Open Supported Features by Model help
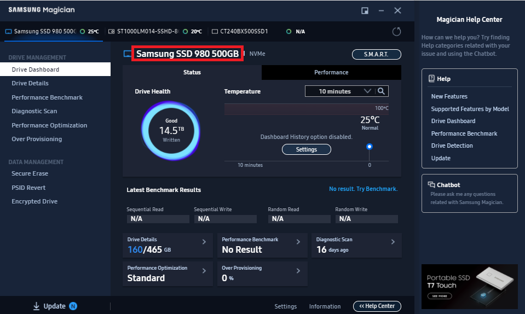 click(x=470, y=109)
